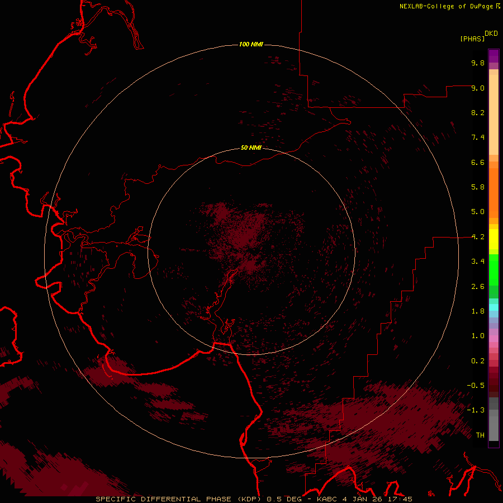Click the 2.6 scale value

[478, 287]
